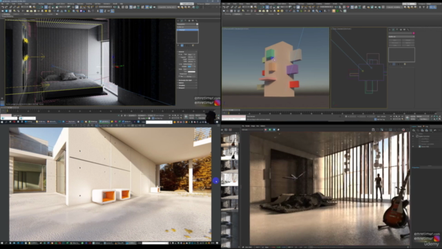Select highlighted modifier in top-left stack list
The height and width of the screenshot is (249, 442).
click(x=187, y=30)
